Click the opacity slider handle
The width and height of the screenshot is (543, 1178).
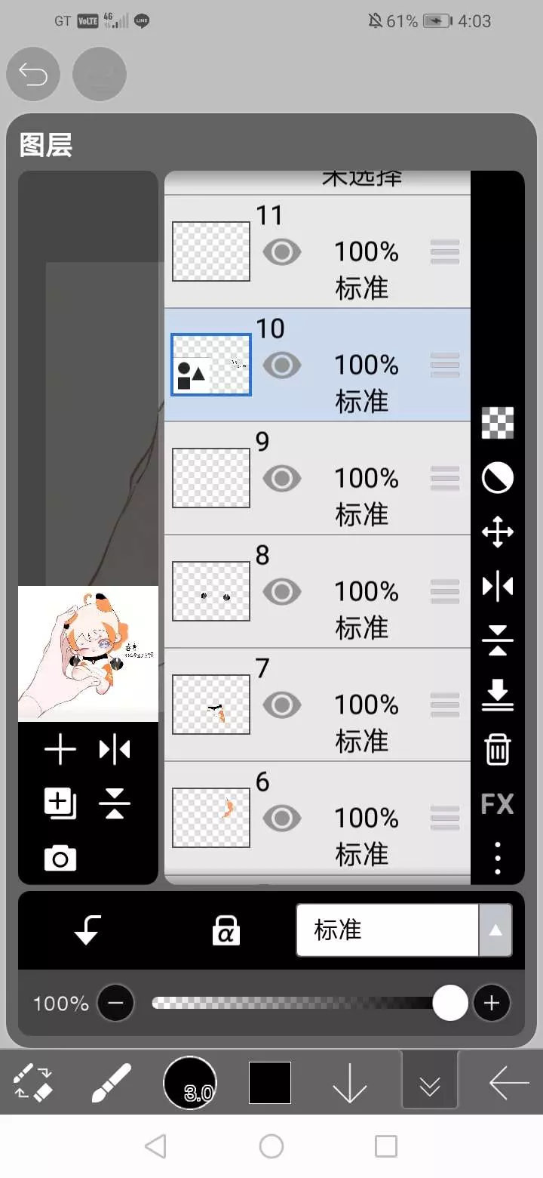click(450, 1003)
